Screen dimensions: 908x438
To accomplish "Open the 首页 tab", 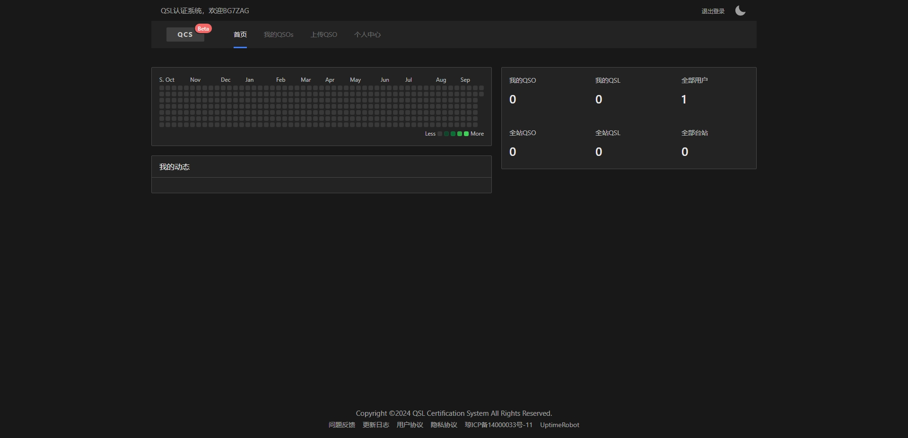I will pyautogui.click(x=240, y=34).
